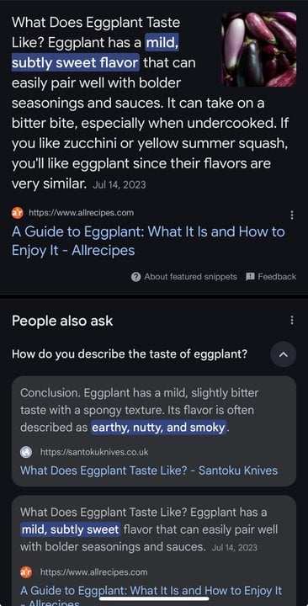Tap highlighted 'earthy, nutty, and smoky' text
Viewport: 308px width, 606px height.
pyautogui.click(x=158, y=428)
